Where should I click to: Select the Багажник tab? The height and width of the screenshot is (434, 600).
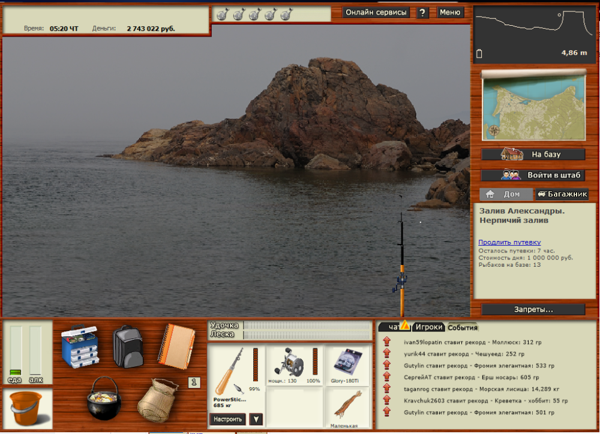[562, 194]
